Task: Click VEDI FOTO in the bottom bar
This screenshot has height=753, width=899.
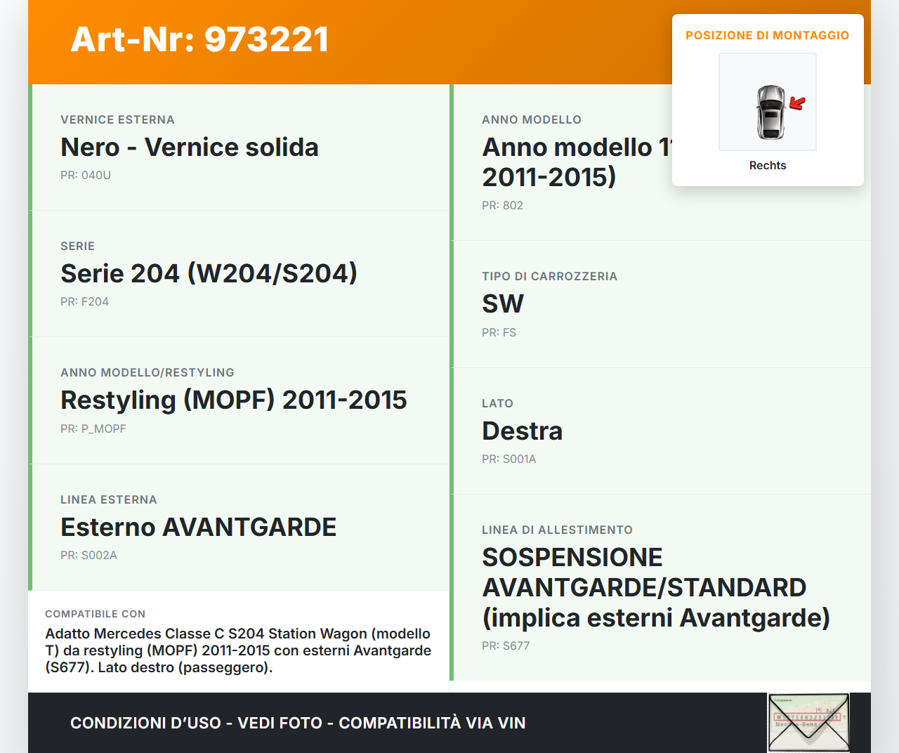Action: 279,722
